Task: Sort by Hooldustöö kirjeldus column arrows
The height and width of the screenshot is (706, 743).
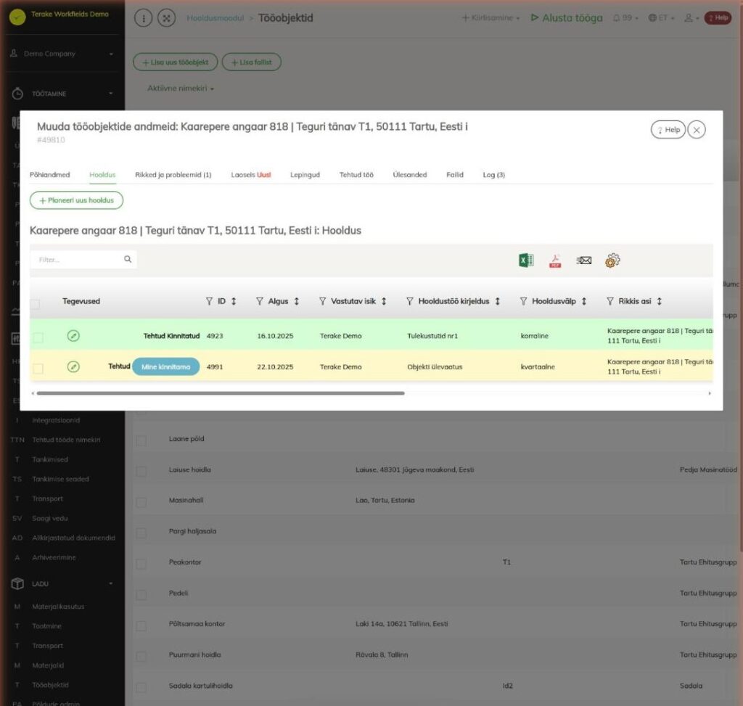Action: [x=498, y=301]
